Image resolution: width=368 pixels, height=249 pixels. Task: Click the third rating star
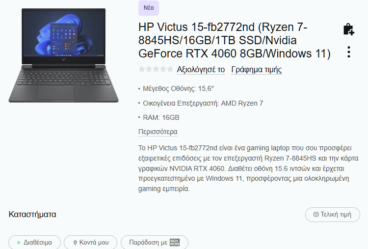156,69
